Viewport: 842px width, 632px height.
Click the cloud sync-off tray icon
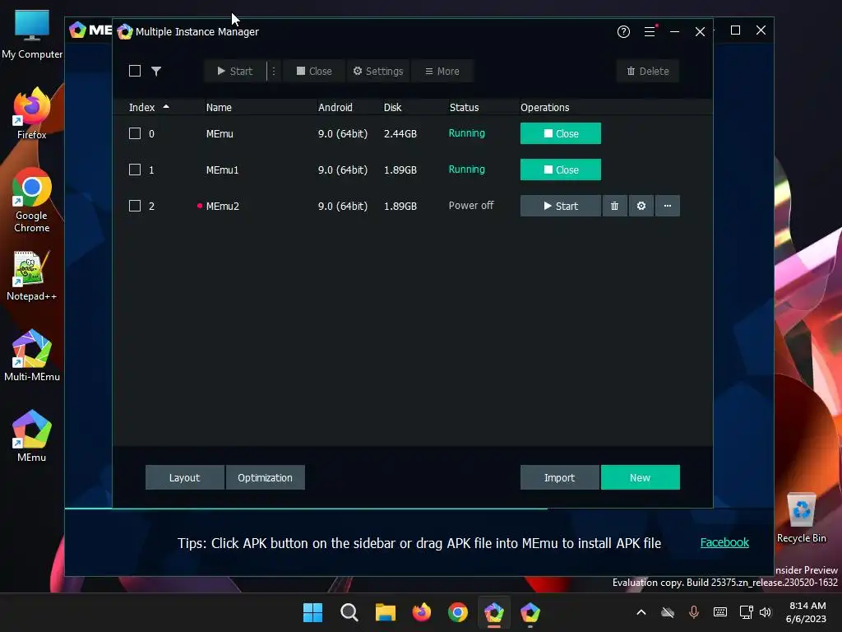coord(668,612)
